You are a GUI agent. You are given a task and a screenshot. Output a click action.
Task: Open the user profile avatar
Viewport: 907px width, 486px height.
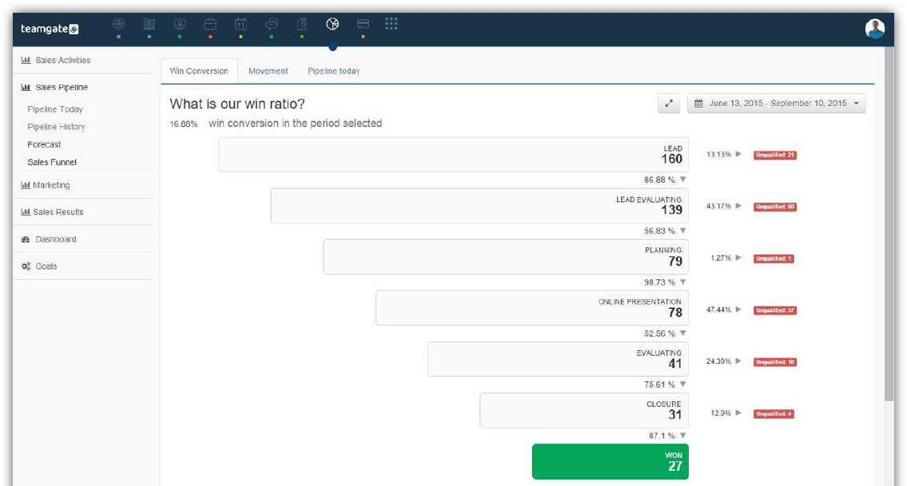click(x=874, y=28)
